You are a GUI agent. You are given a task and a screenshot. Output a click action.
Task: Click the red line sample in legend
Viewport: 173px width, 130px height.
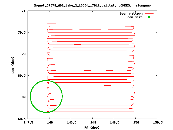[149, 13]
